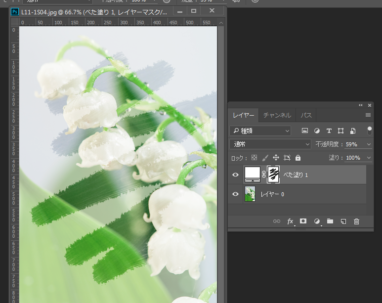Screen dimensions: 382x303
Task: Lock image pixels brush icon
Action: click(x=265, y=158)
